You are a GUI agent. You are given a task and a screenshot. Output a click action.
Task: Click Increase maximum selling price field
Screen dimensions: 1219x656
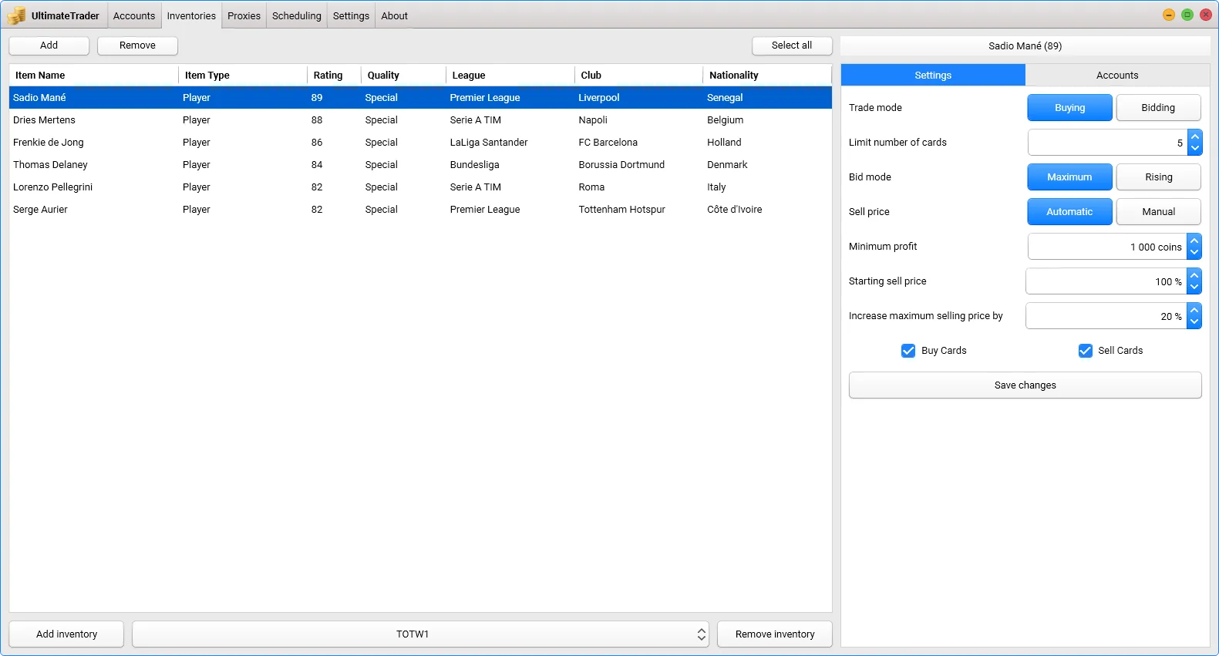1106,316
